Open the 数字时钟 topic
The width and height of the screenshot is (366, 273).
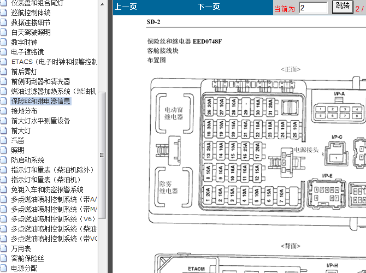24,42
